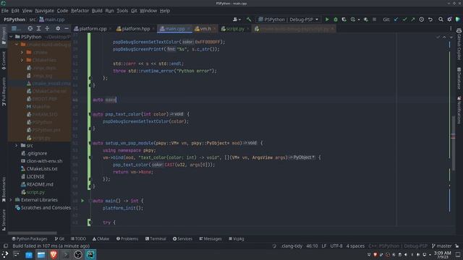Toggle the CMake tool window

point(101,239)
